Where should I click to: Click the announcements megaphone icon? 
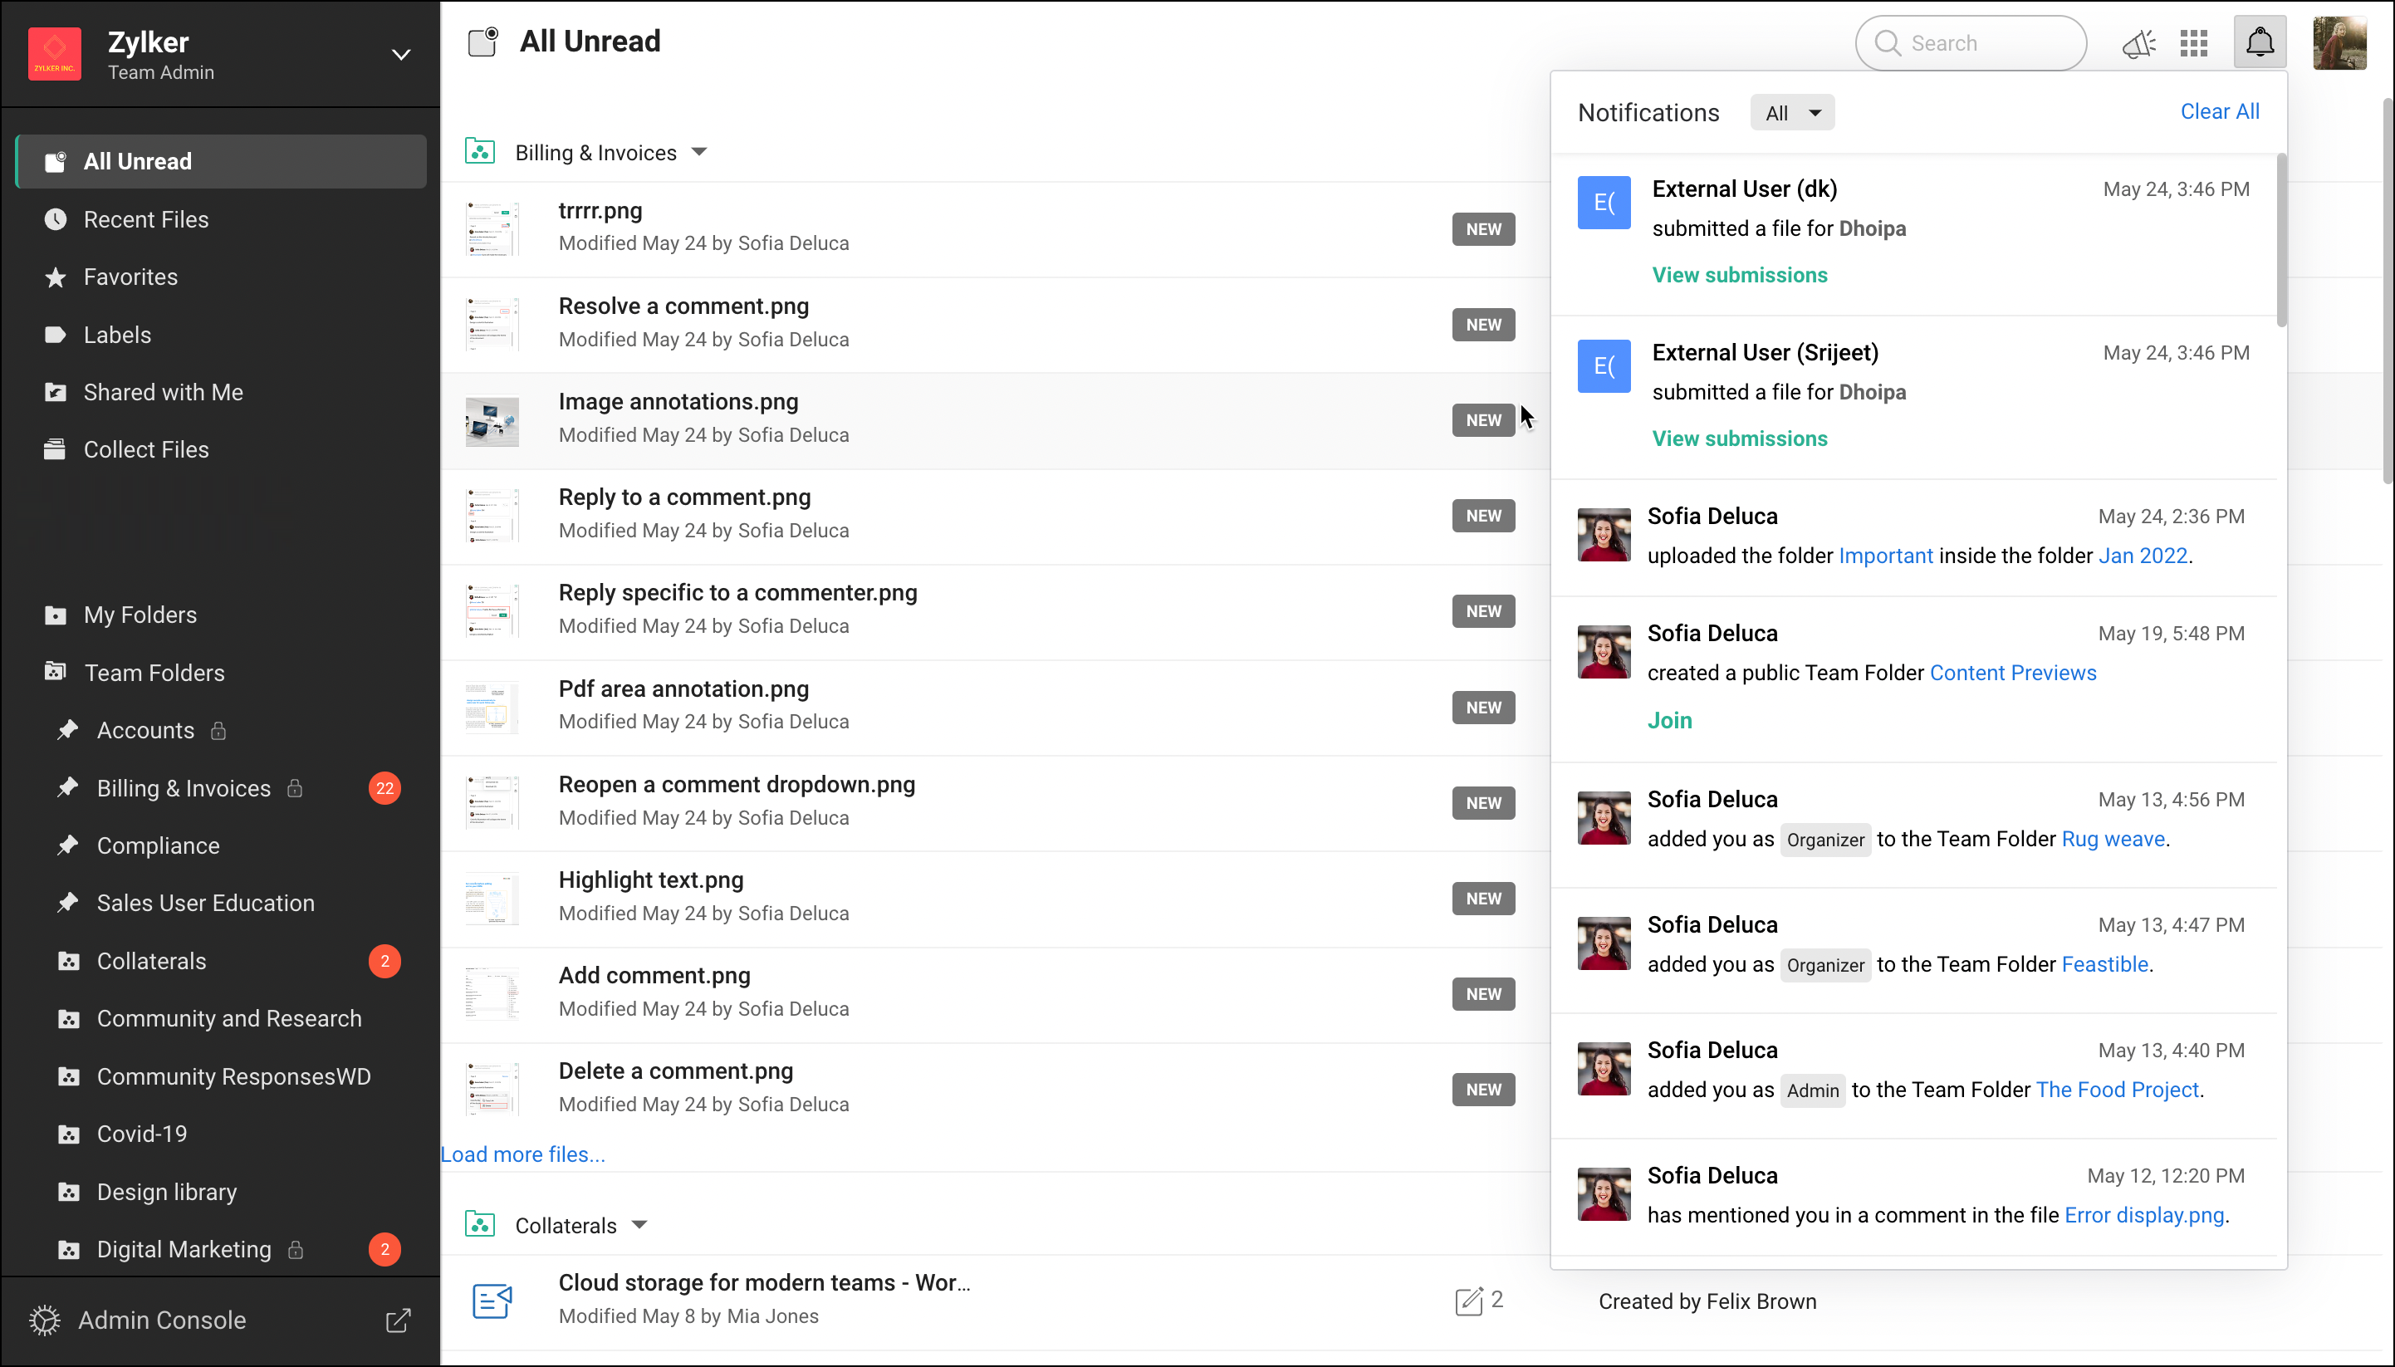(x=2138, y=43)
